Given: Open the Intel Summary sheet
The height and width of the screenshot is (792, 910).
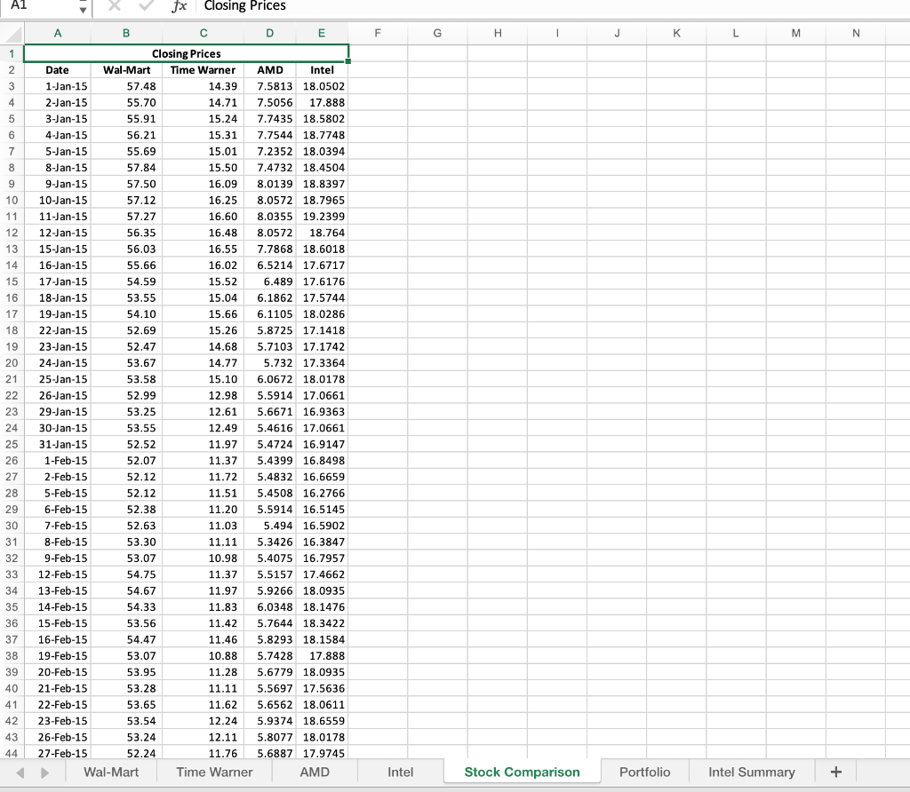Looking at the screenshot, I should point(751,772).
